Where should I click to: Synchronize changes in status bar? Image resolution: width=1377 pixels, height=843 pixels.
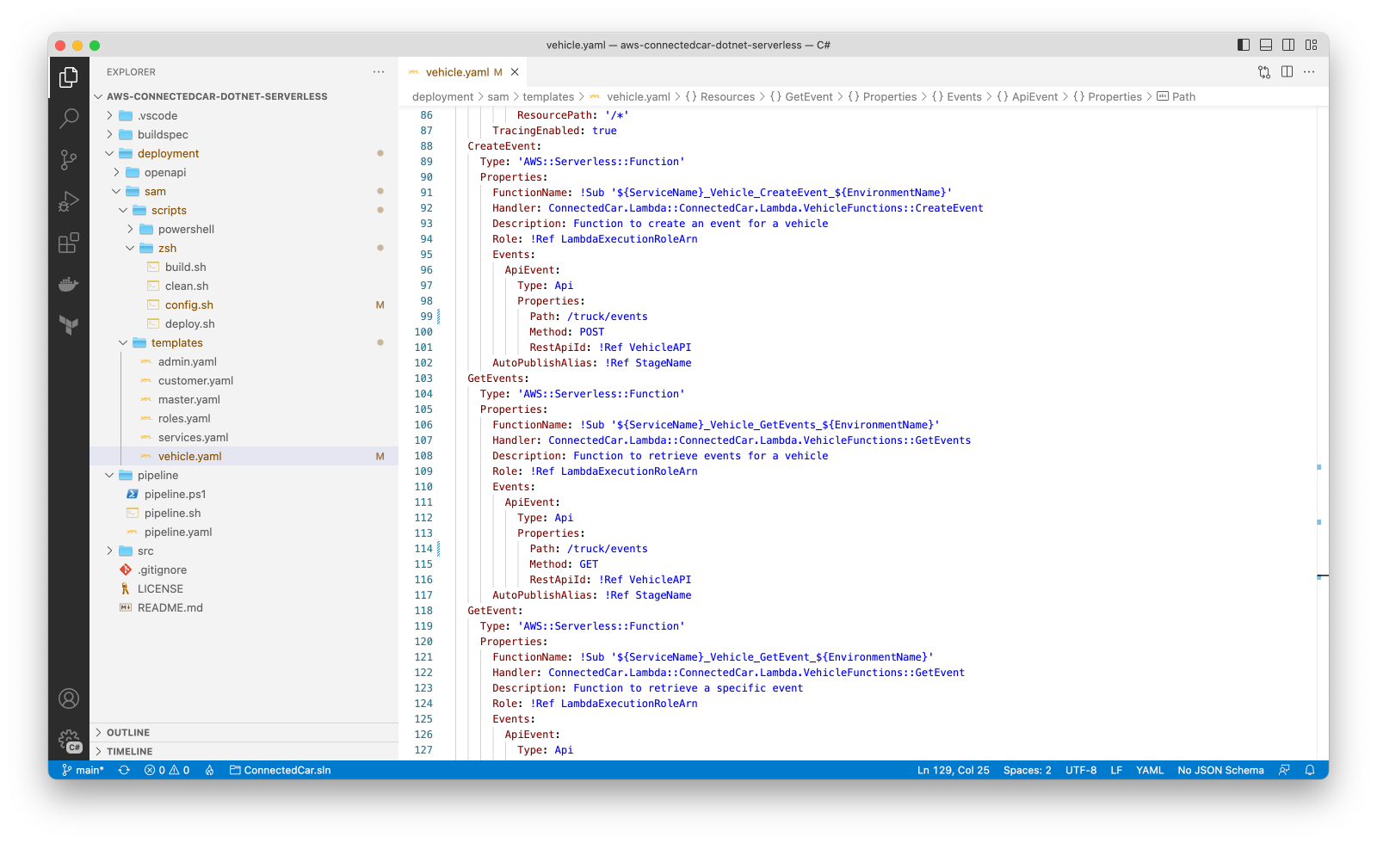point(124,770)
